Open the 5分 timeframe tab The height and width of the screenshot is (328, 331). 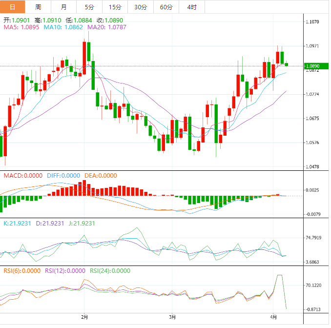[x=89, y=7]
